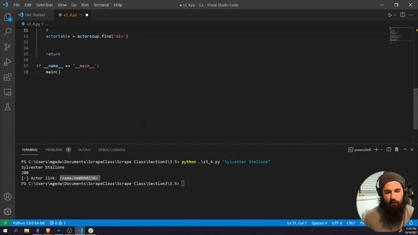Viewport: 418px width, 235px height.
Task: Close the terminal panel
Action: 412,149
